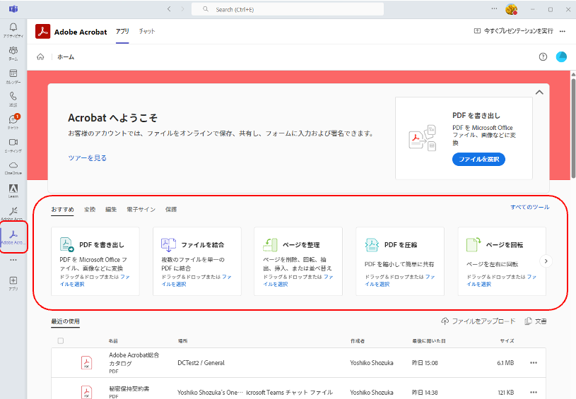Click ファイルを選択 link in ファイルを結合 card

(196, 280)
